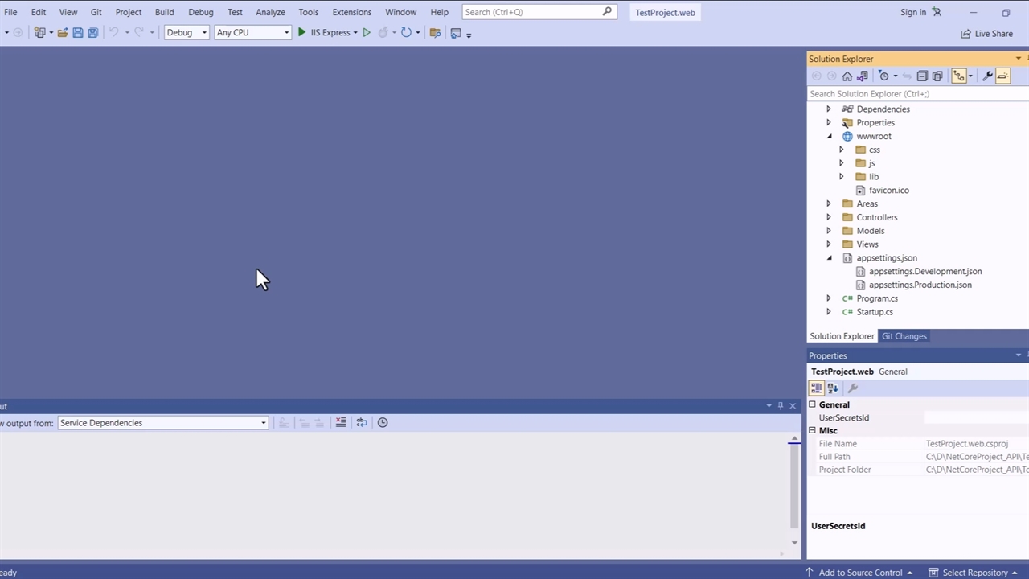Switch to the Git Changes tab
The height and width of the screenshot is (579, 1029).
pos(904,336)
